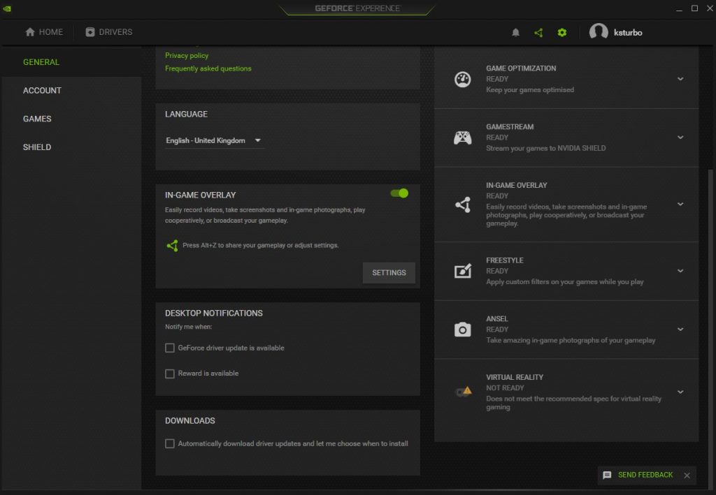716x495 pixels.
Task: Switch to the Drivers tab
Action: (x=109, y=32)
